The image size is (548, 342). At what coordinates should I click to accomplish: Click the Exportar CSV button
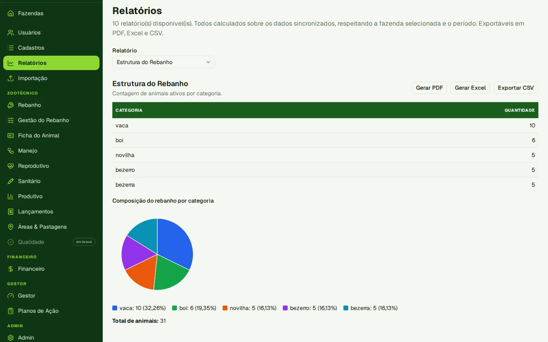(x=516, y=88)
